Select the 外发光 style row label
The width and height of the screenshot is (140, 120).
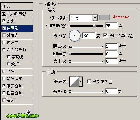13,35
